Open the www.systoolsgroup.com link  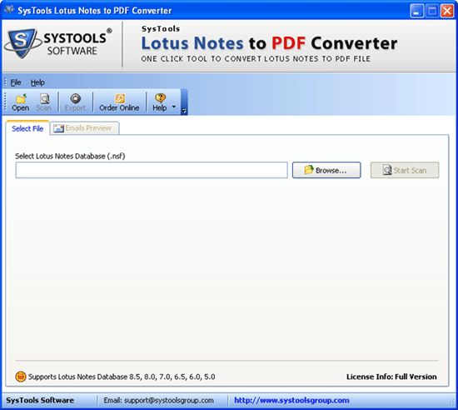tap(291, 400)
